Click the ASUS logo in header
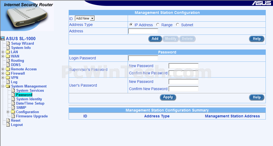Screen dimensions: 273x146 (262, 3)
